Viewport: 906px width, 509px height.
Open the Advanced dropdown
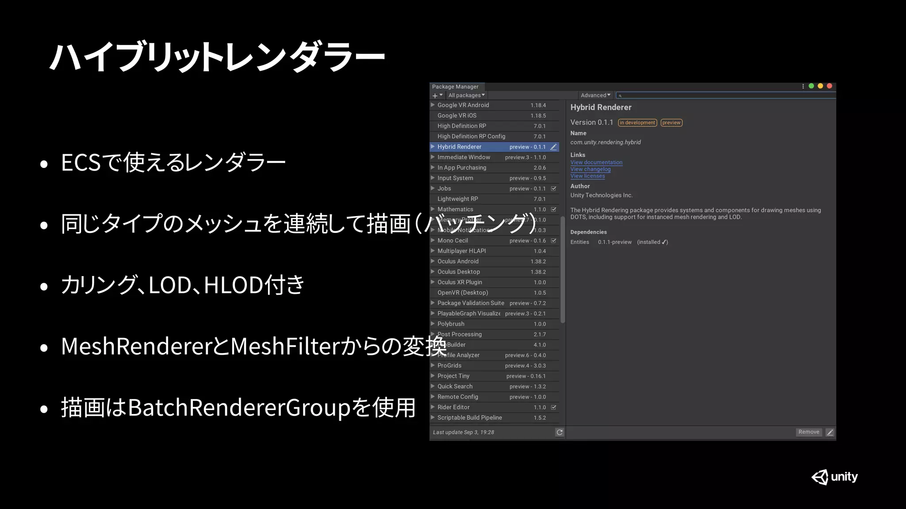click(595, 95)
